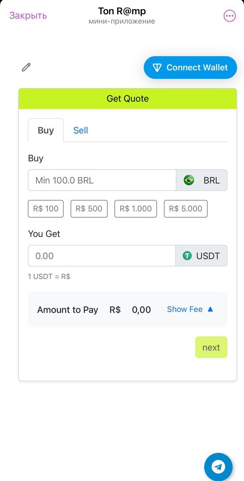This screenshot has height=481, width=244.
Task: Click the TON diamond icon on Connect Wallet
Action: (x=157, y=67)
